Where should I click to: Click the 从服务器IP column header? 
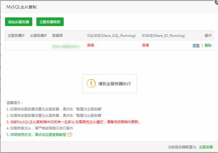[38, 36]
